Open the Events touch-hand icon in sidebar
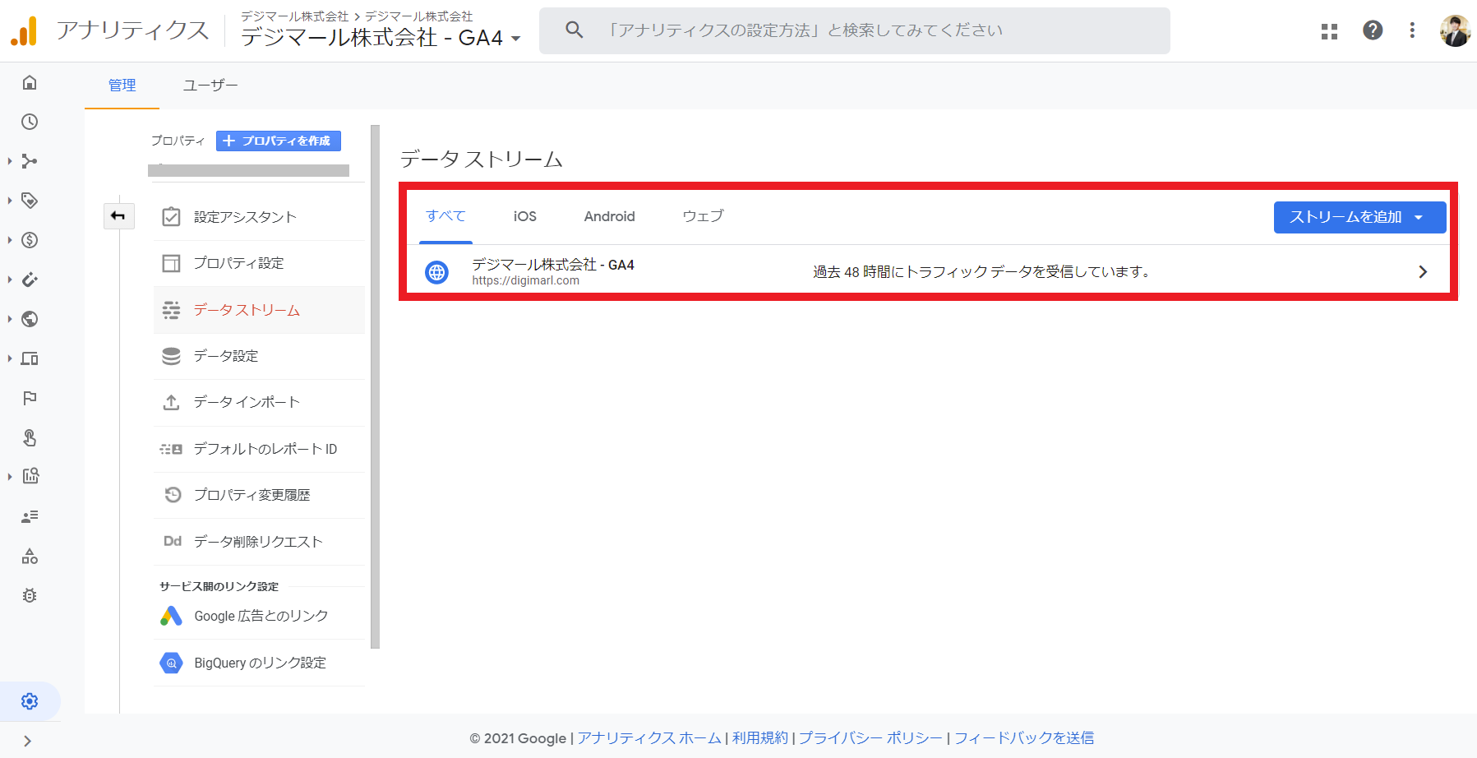Screen dimensions: 1477x758 click(30, 437)
